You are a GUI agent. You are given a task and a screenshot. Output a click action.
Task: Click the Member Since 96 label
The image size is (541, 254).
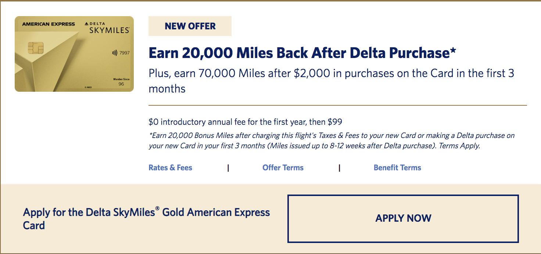point(121,81)
